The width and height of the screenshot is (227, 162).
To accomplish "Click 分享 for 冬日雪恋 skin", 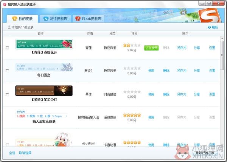I will [x=197, y=71].
